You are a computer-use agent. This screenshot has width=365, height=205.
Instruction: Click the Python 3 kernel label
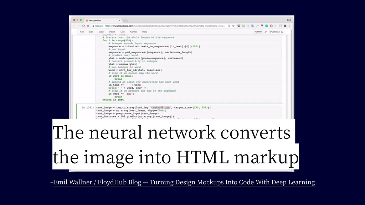275,32
